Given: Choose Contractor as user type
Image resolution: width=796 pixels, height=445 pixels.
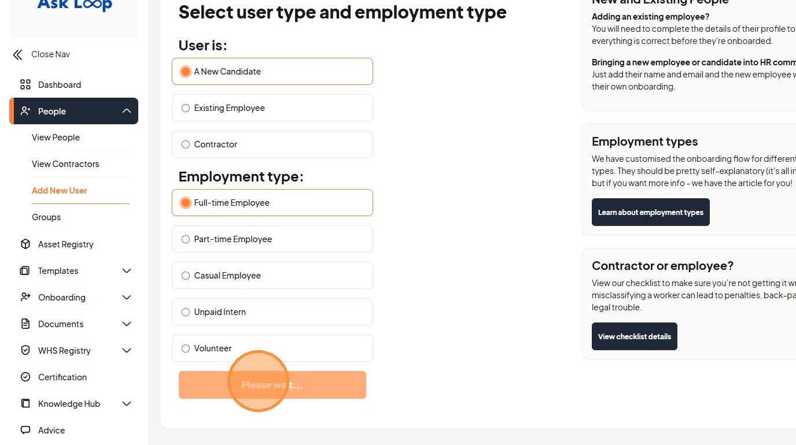Looking at the screenshot, I should point(186,144).
